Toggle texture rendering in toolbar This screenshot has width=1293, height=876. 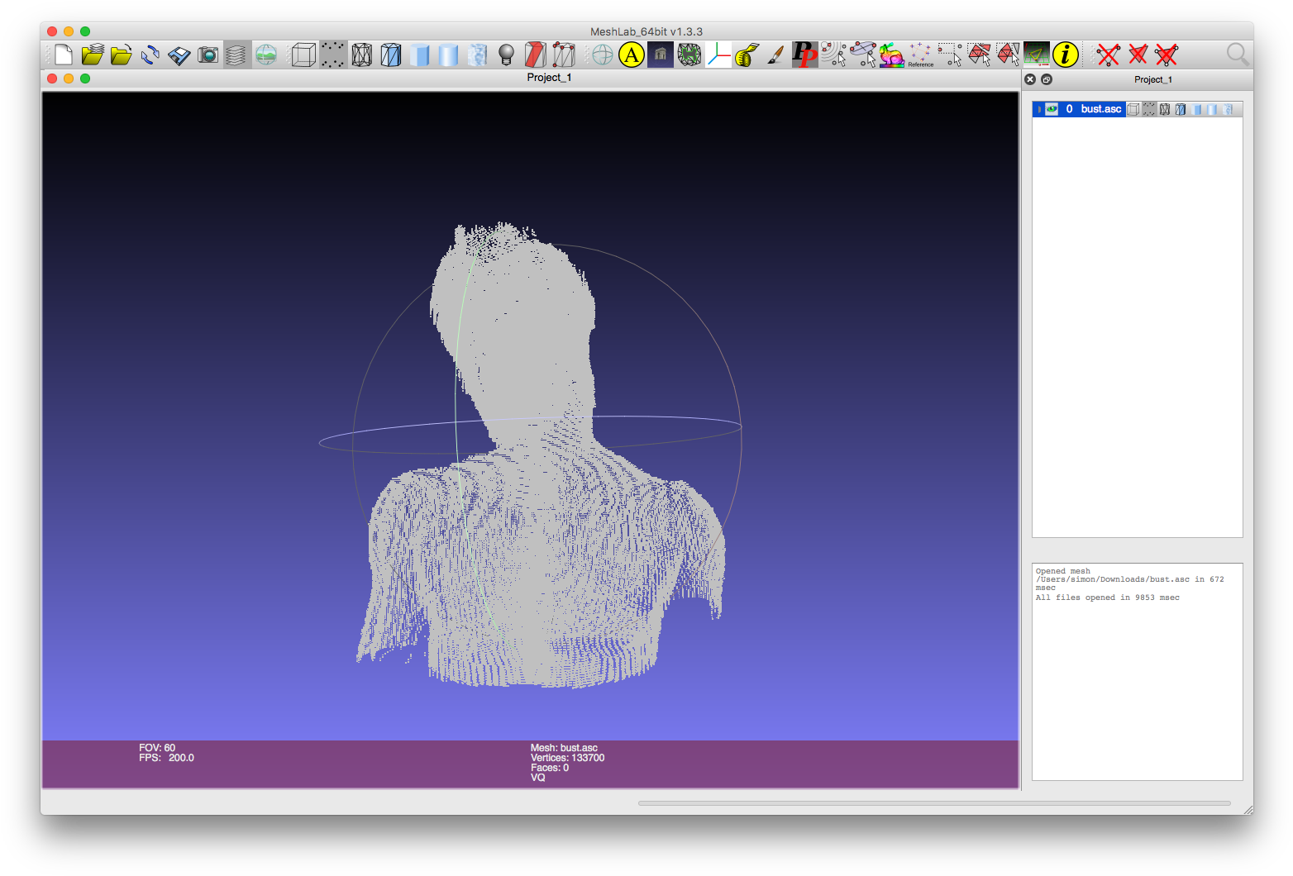[x=477, y=55]
